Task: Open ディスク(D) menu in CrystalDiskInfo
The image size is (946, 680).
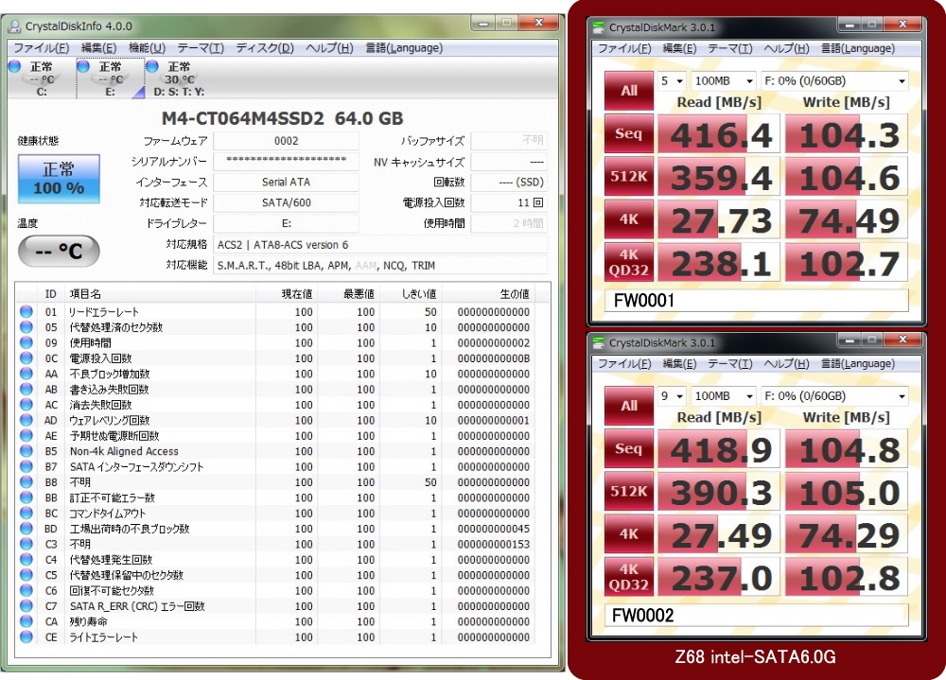Action: tap(265, 48)
